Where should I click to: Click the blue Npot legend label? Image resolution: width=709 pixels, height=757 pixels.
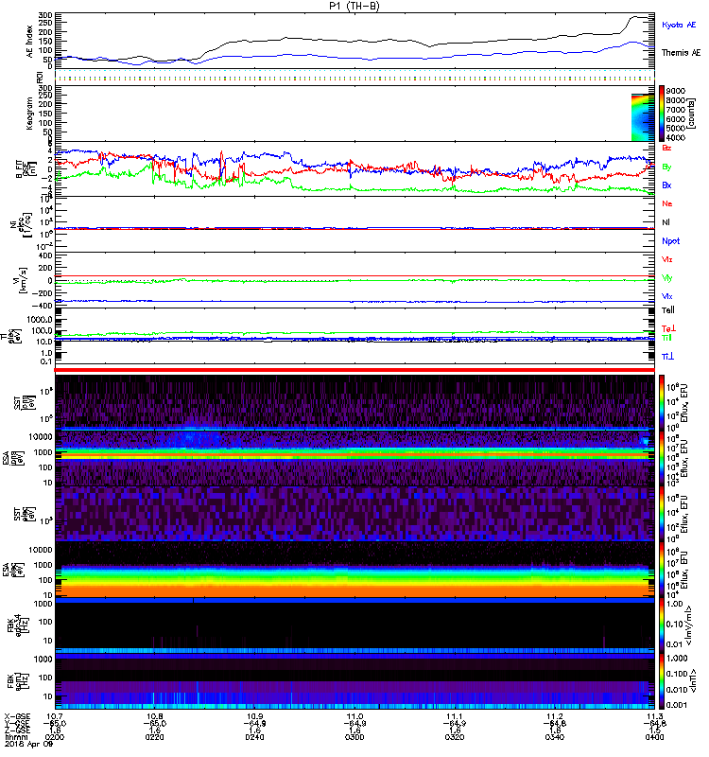[670, 241]
